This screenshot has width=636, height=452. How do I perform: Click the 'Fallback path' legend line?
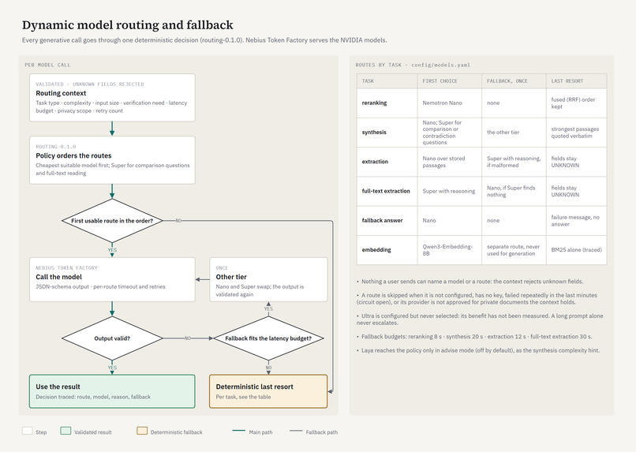click(x=296, y=431)
